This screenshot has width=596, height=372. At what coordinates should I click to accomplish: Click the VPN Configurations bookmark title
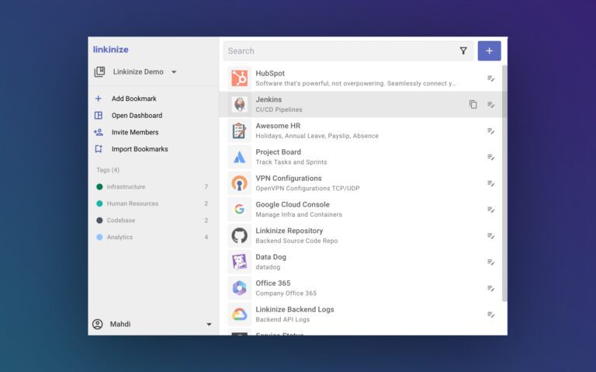pos(289,179)
